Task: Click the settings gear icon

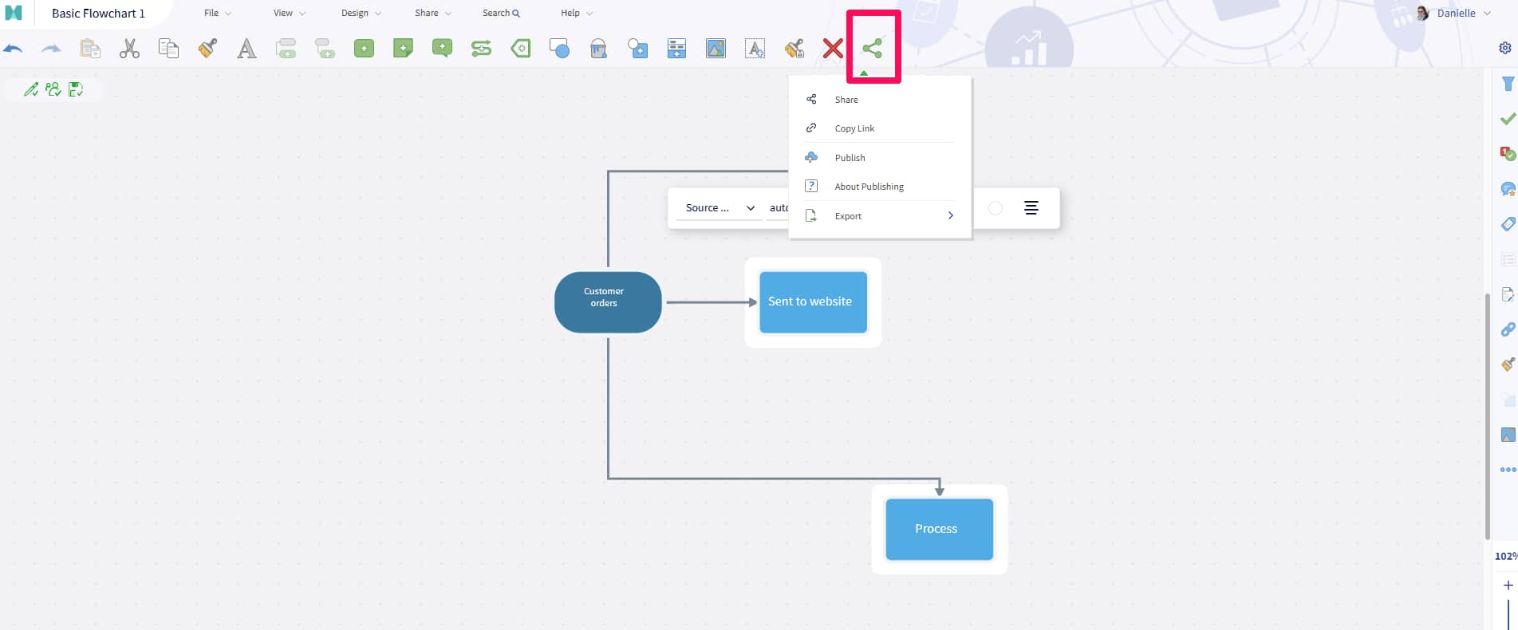Action: click(x=1505, y=48)
